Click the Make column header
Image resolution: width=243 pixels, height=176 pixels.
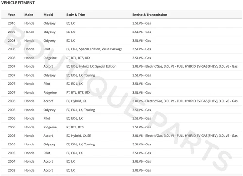(x=29, y=15)
